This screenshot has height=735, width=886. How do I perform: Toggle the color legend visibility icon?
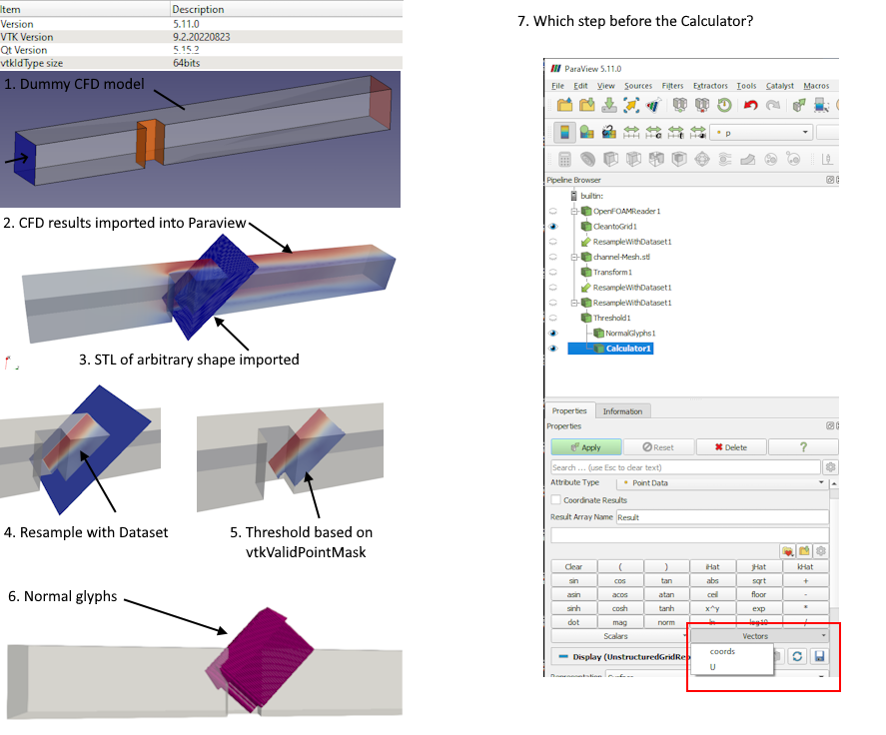point(564,133)
